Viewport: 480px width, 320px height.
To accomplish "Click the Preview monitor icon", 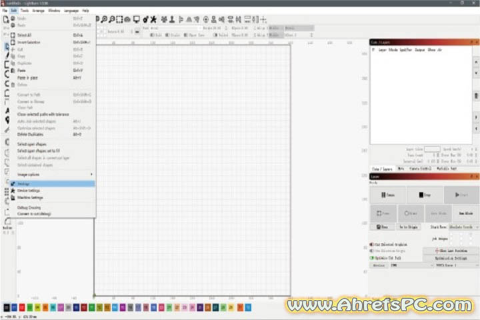I will (136, 19).
